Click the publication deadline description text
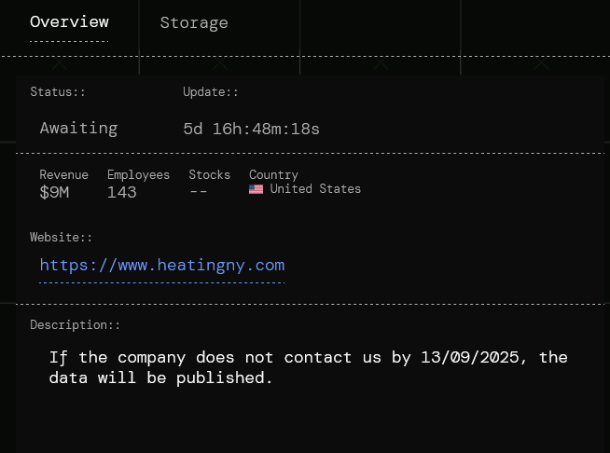Screen dimensions: 610x453 coord(308,367)
